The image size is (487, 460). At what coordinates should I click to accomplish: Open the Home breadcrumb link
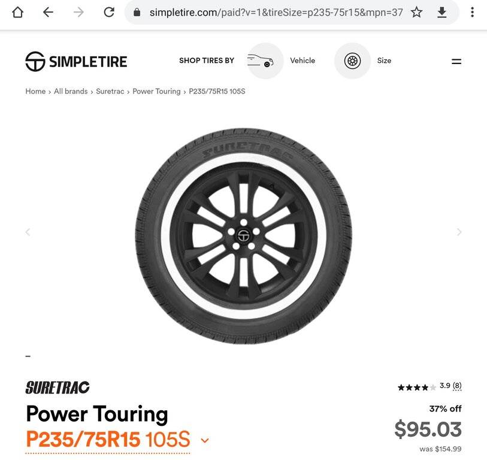[35, 91]
